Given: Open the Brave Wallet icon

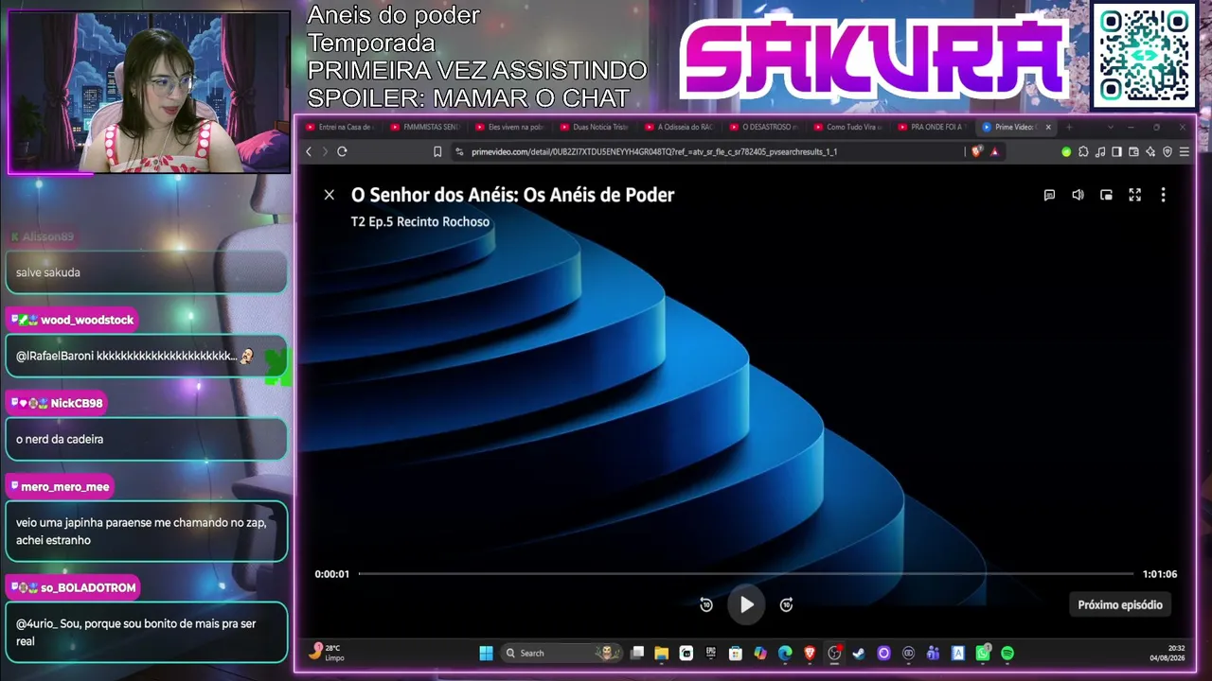Looking at the screenshot, I should point(1133,151).
